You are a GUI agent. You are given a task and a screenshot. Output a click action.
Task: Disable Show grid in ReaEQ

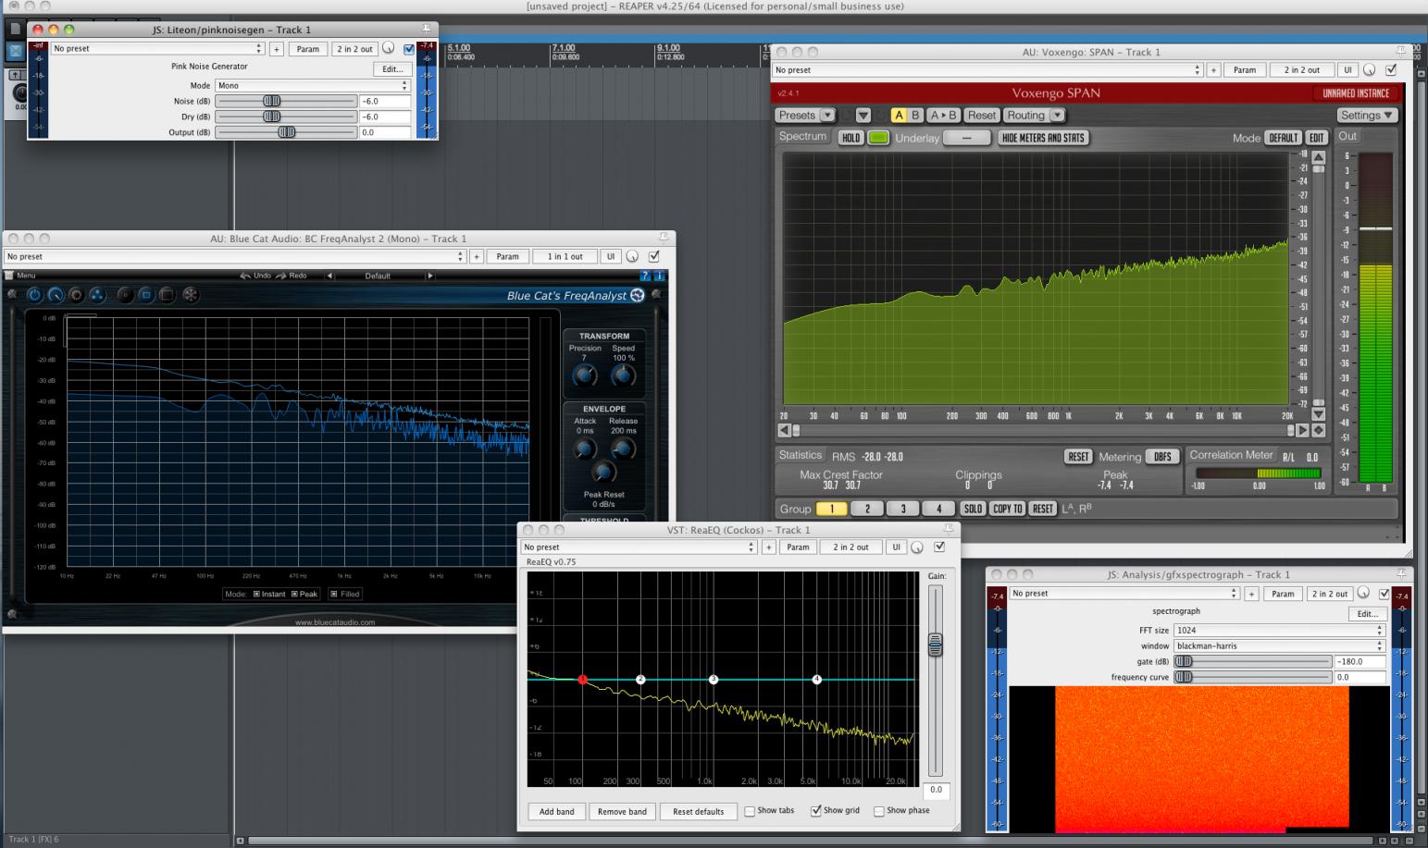tap(816, 811)
